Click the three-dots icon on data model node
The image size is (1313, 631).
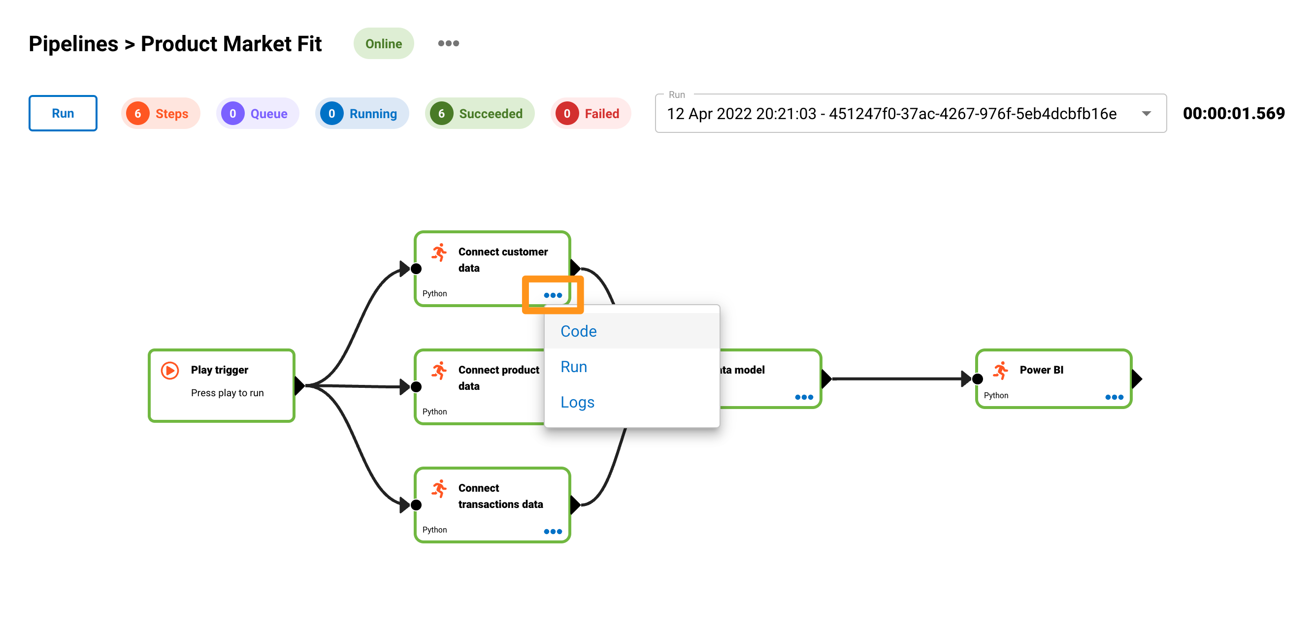(804, 396)
